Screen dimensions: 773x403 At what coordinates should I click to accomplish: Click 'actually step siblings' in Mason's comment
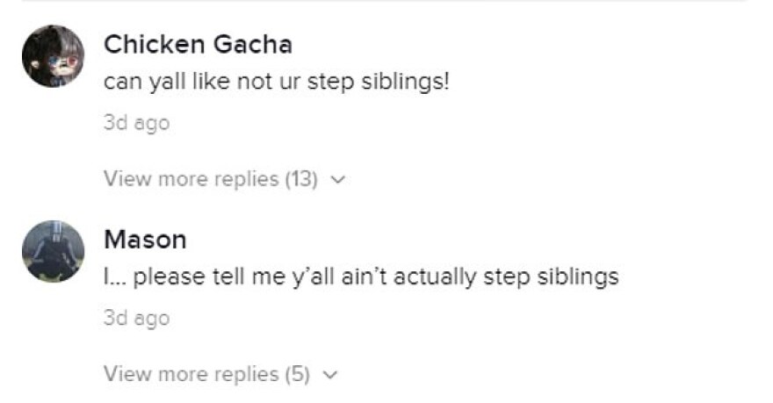point(525,277)
